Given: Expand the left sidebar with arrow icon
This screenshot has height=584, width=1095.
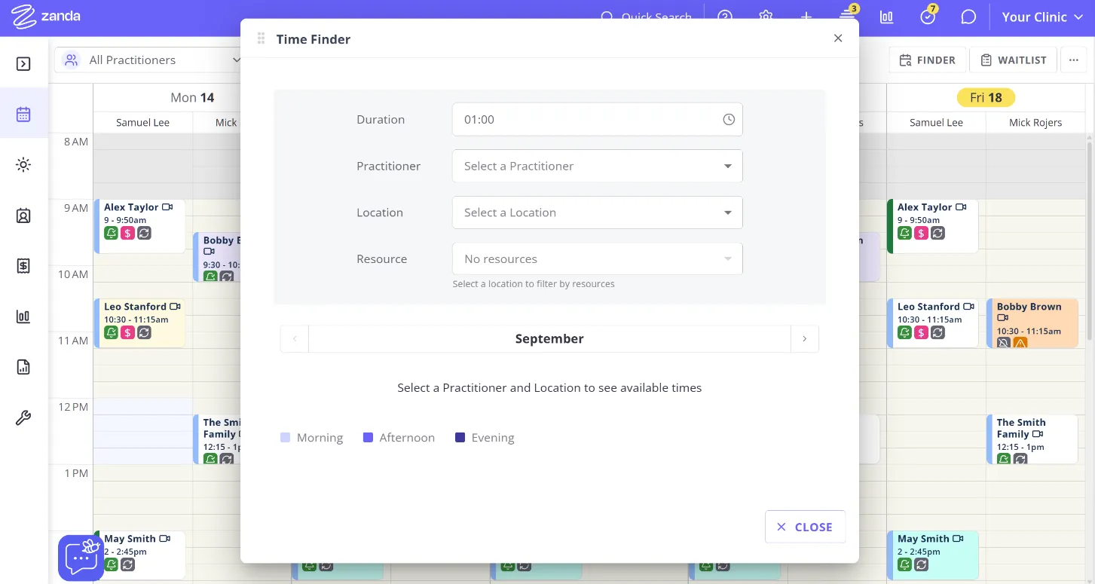Looking at the screenshot, I should click(23, 64).
